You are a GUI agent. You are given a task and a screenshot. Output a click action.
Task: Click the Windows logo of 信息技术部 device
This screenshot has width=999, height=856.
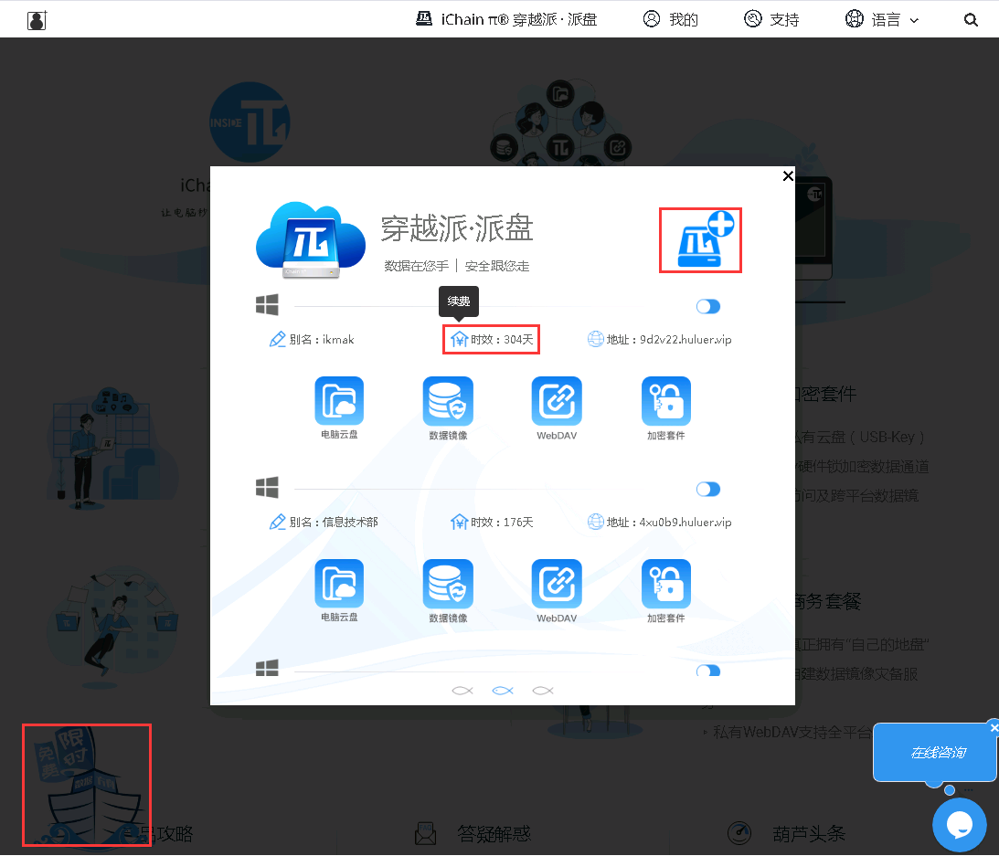[x=267, y=488]
